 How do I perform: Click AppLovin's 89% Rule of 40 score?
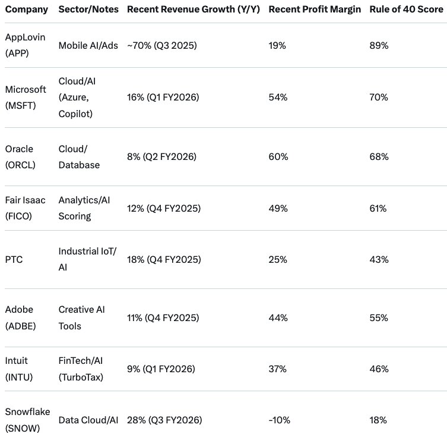click(379, 45)
